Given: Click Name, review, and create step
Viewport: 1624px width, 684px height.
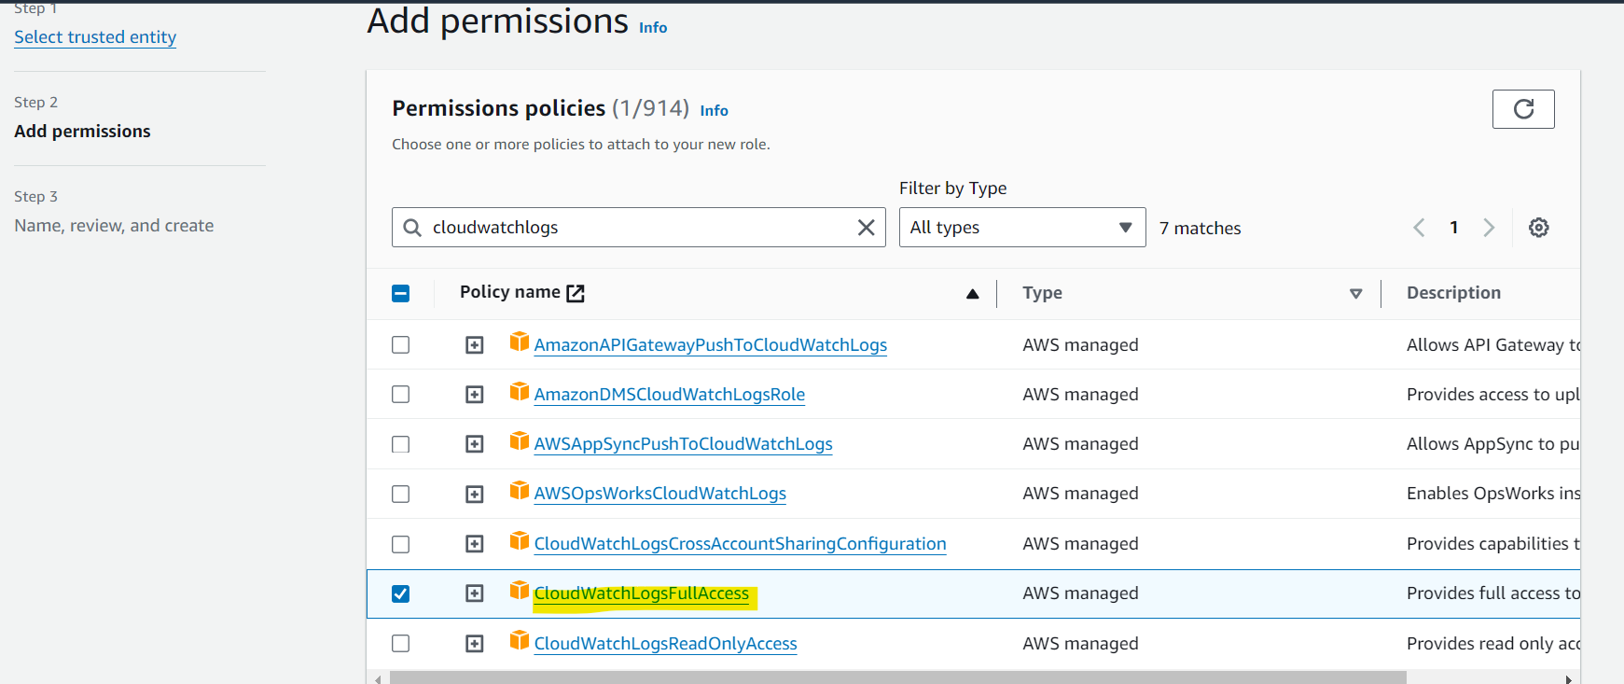Looking at the screenshot, I should (114, 226).
